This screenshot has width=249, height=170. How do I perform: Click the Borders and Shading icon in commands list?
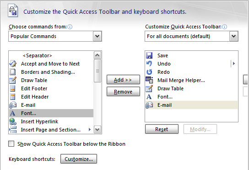click(13, 72)
